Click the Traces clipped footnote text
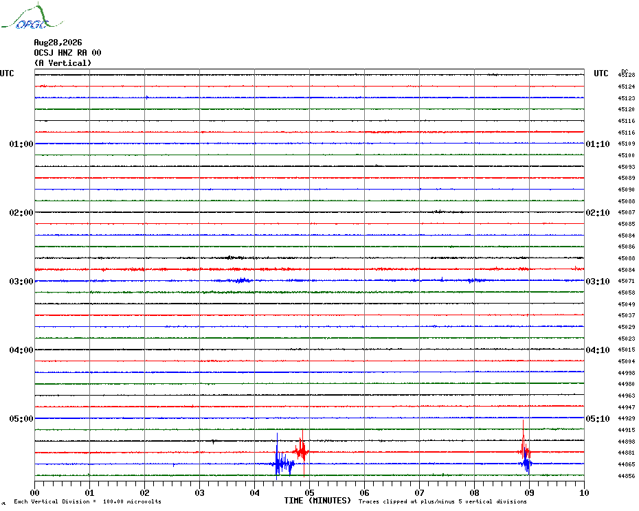This screenshot has height=511, width=639. click(442, 501)
